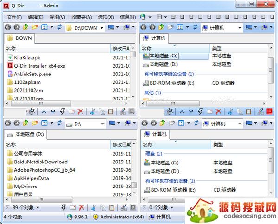The height and width of the screenshot is (224, 278).
Task: Click move down arrow under DOWN pane
Action: 53,112
